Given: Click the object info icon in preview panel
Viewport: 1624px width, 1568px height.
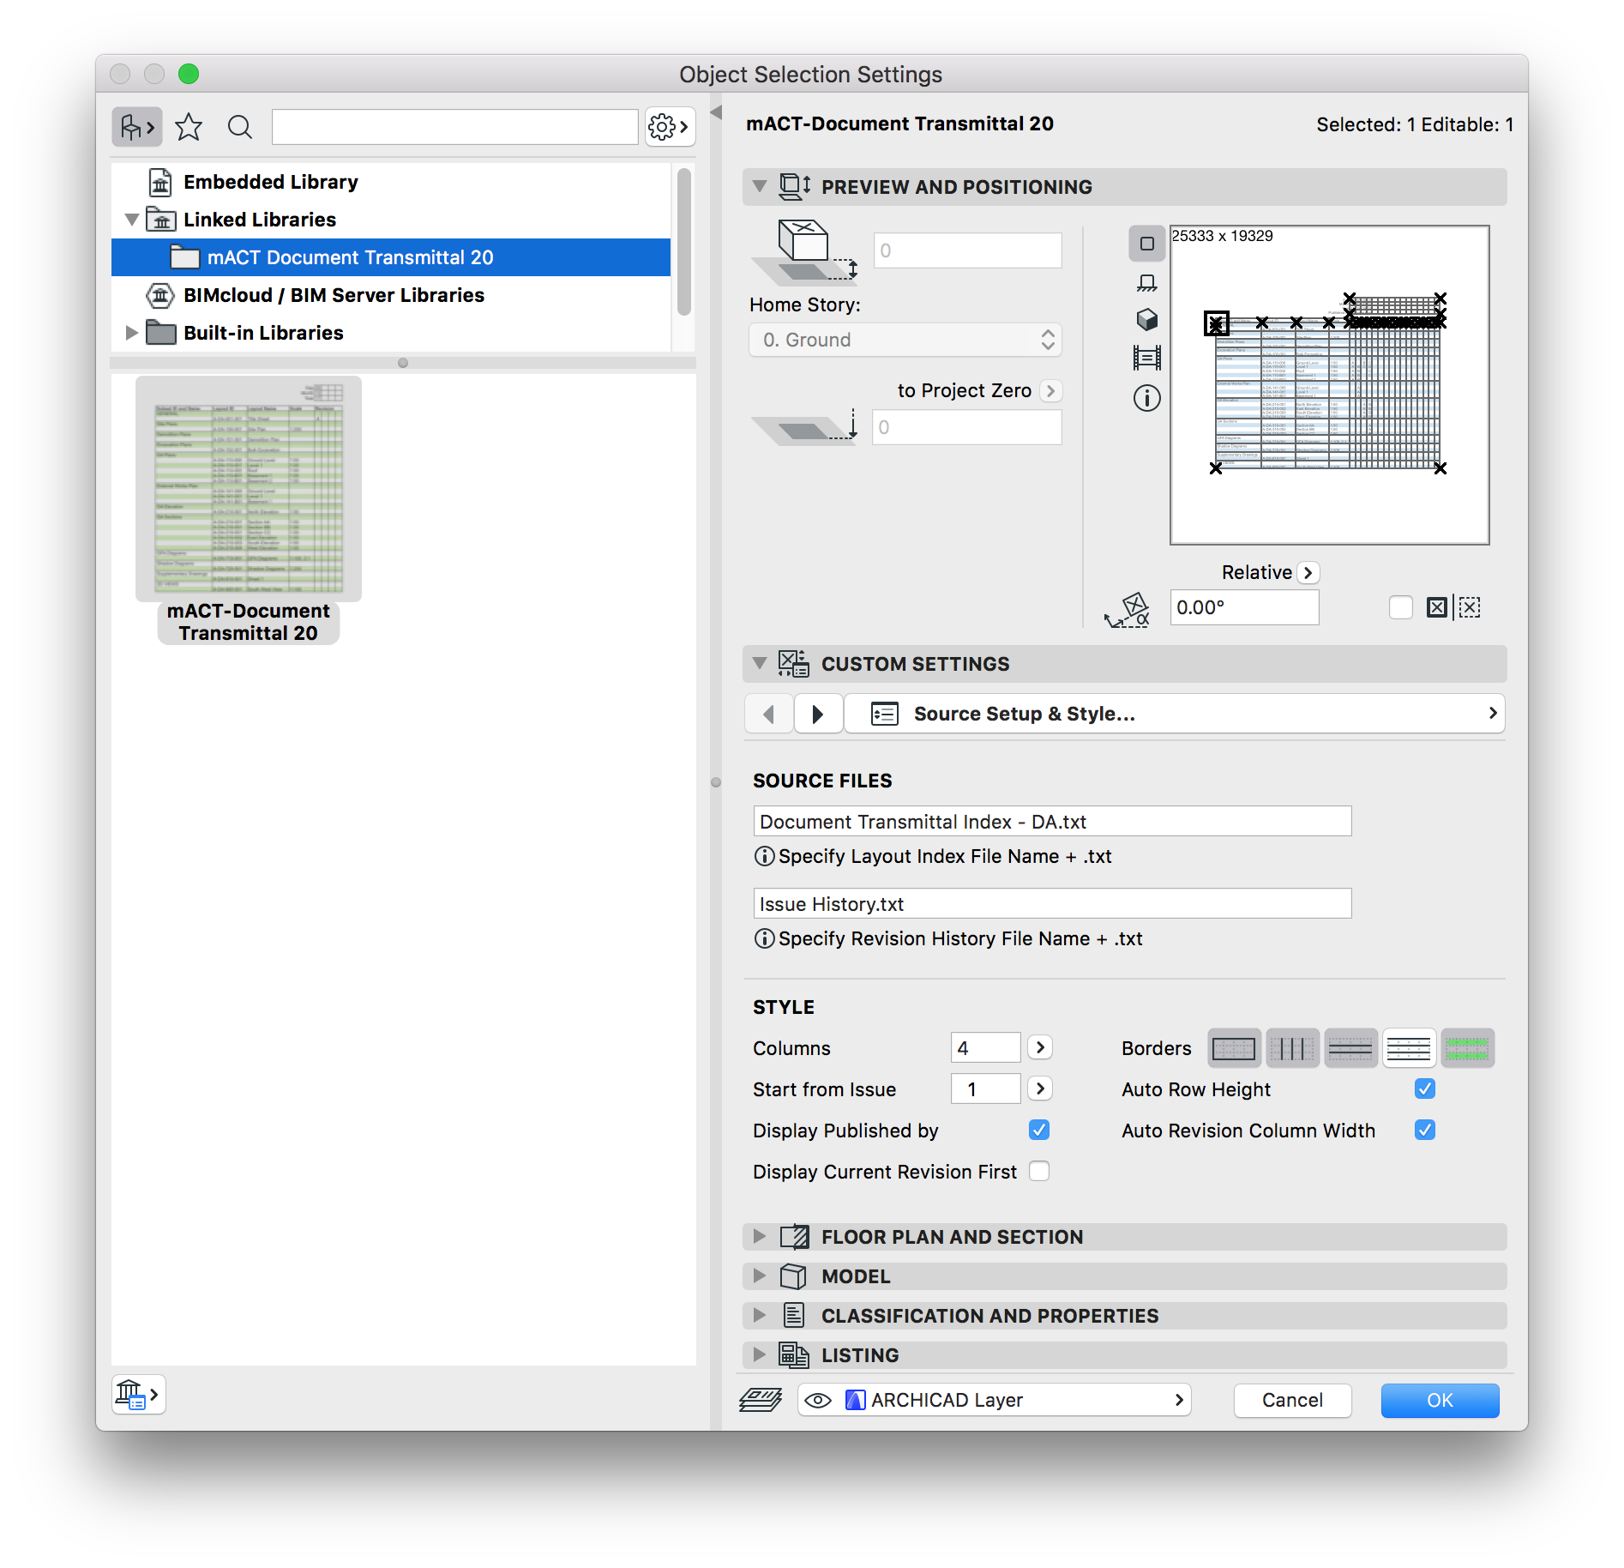Looking at the screenshot, I should coord(1147,398).
